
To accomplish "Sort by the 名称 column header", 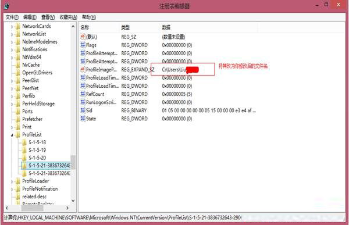I will (85, 27).
